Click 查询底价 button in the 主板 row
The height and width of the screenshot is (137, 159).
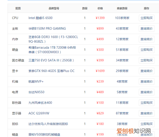pos(147,29)
